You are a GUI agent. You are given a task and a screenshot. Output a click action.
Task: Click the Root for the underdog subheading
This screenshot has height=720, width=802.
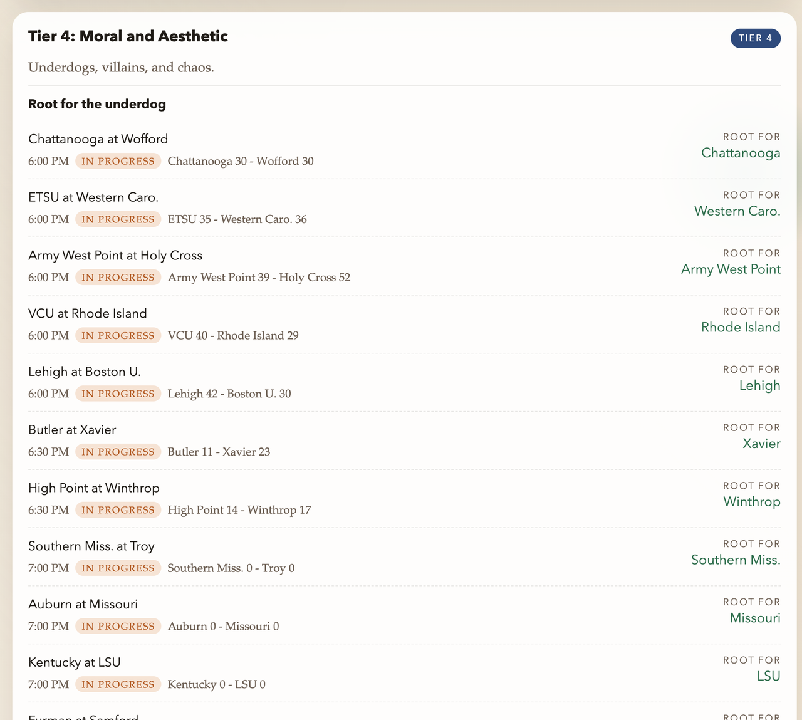click(x=97, y=104)
